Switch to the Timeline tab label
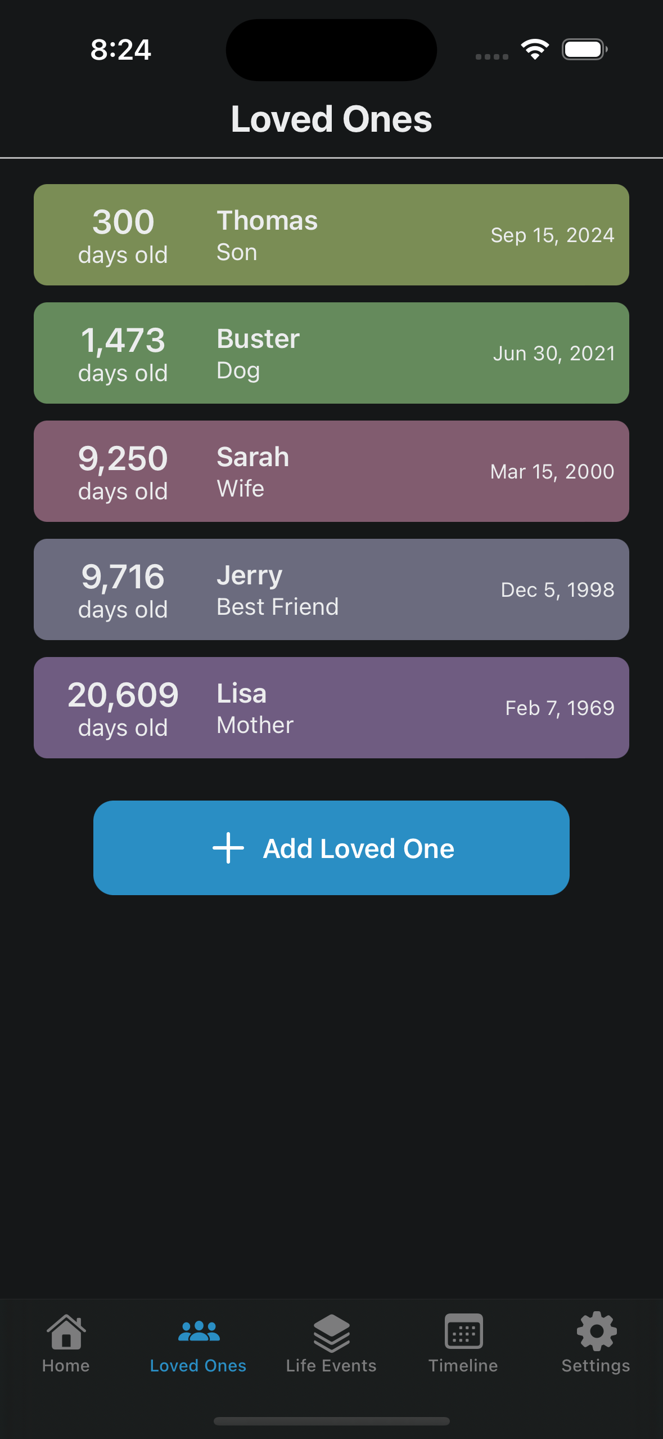This screenshot has height=1439, width=663. point(463,1366)
